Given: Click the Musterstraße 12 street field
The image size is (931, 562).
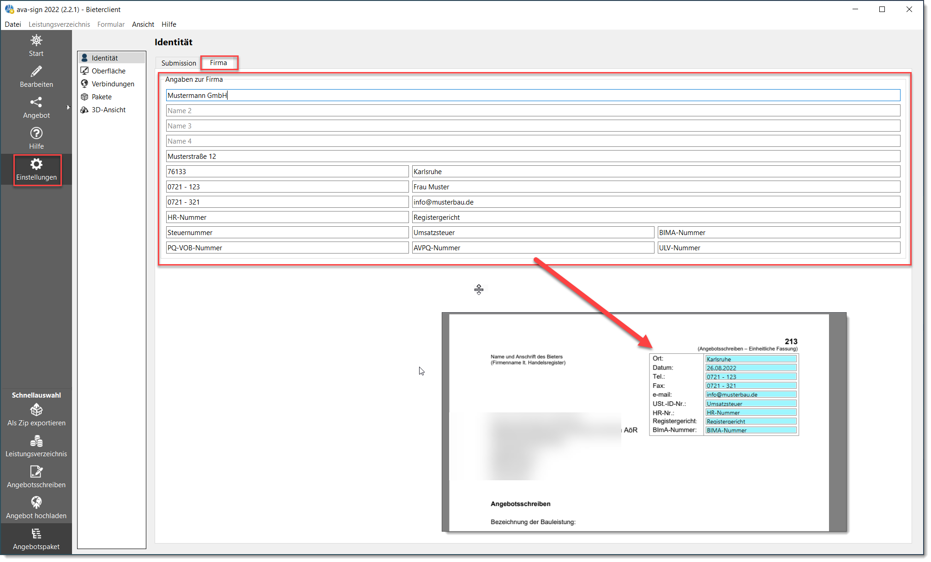Looking at the screenshot, I should 533,156.
